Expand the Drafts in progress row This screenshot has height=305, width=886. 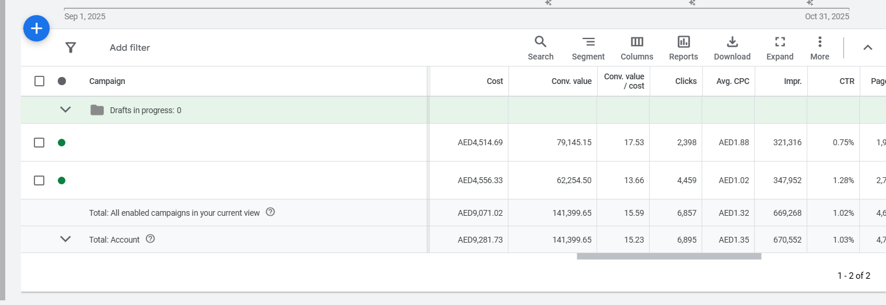click(65, 110)
